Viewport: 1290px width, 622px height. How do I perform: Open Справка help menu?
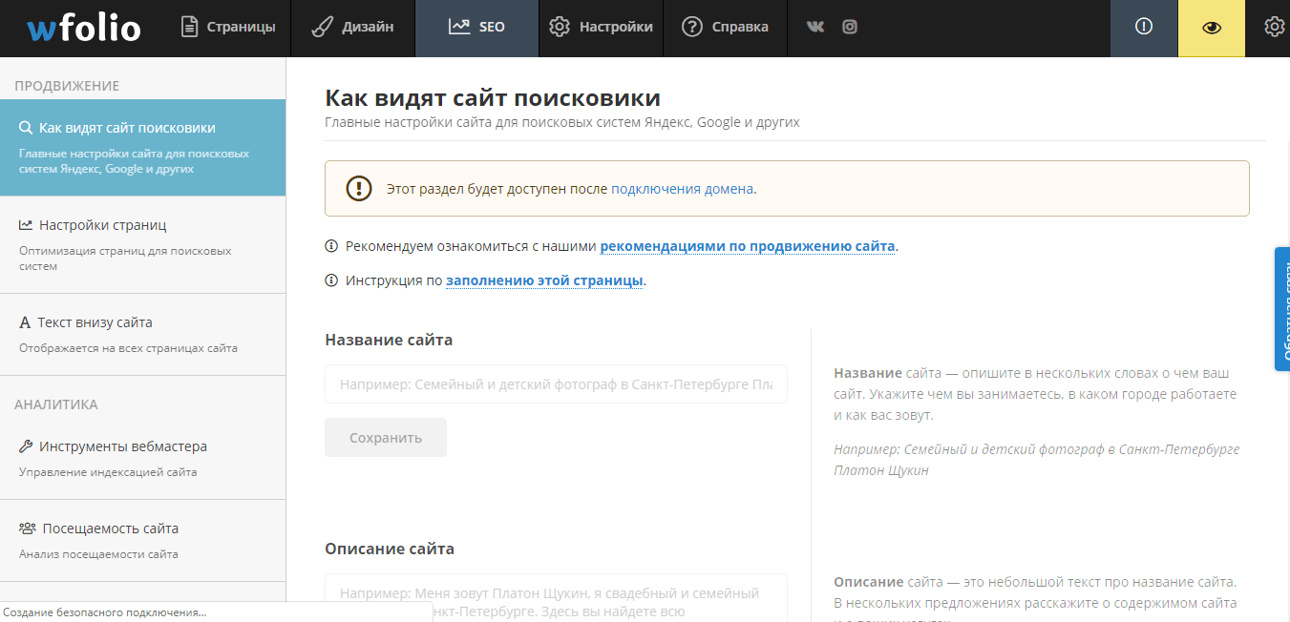726,28
